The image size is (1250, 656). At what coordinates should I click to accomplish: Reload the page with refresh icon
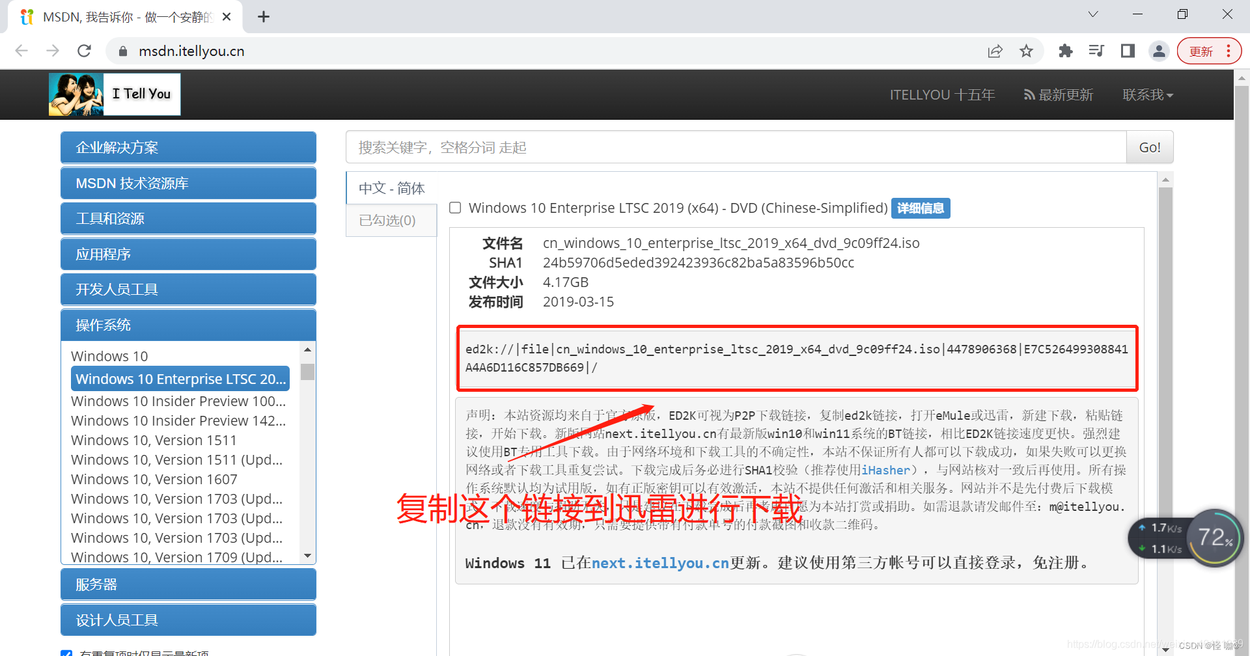point(84,51)
